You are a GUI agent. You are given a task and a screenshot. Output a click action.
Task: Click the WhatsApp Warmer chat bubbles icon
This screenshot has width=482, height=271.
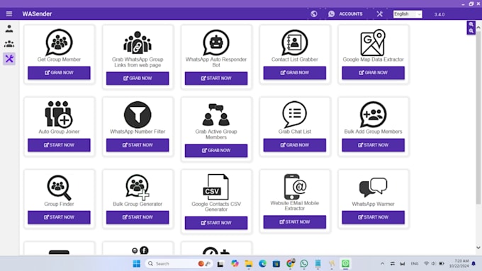[373, 188]
